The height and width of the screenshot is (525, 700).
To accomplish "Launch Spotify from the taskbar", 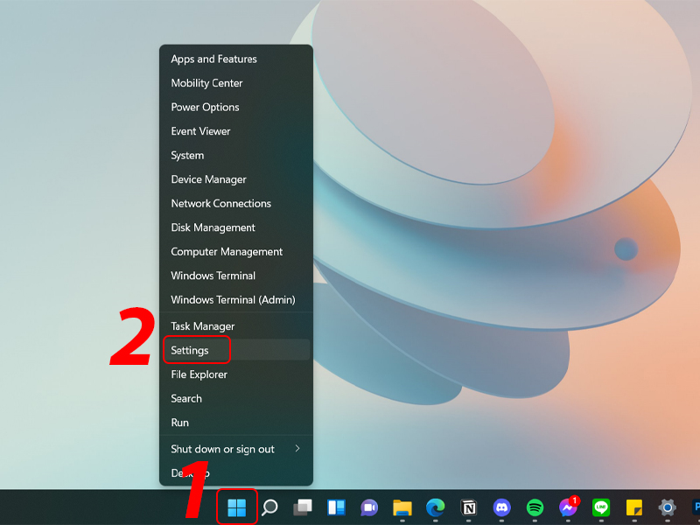I will pyautogui.click(x=535, y=507).
